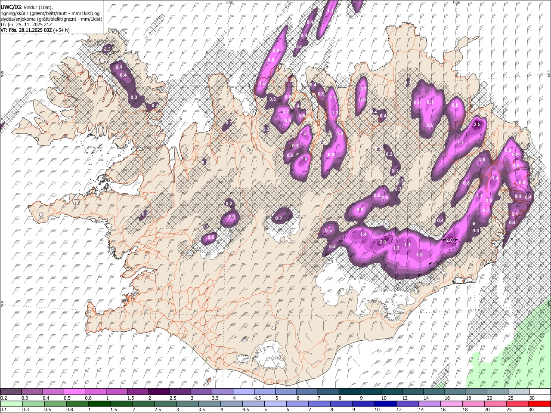The image size is (551, 413).
Task: Click the purple 12–14 rain legend swatch
Action: [x=407, y=404]
